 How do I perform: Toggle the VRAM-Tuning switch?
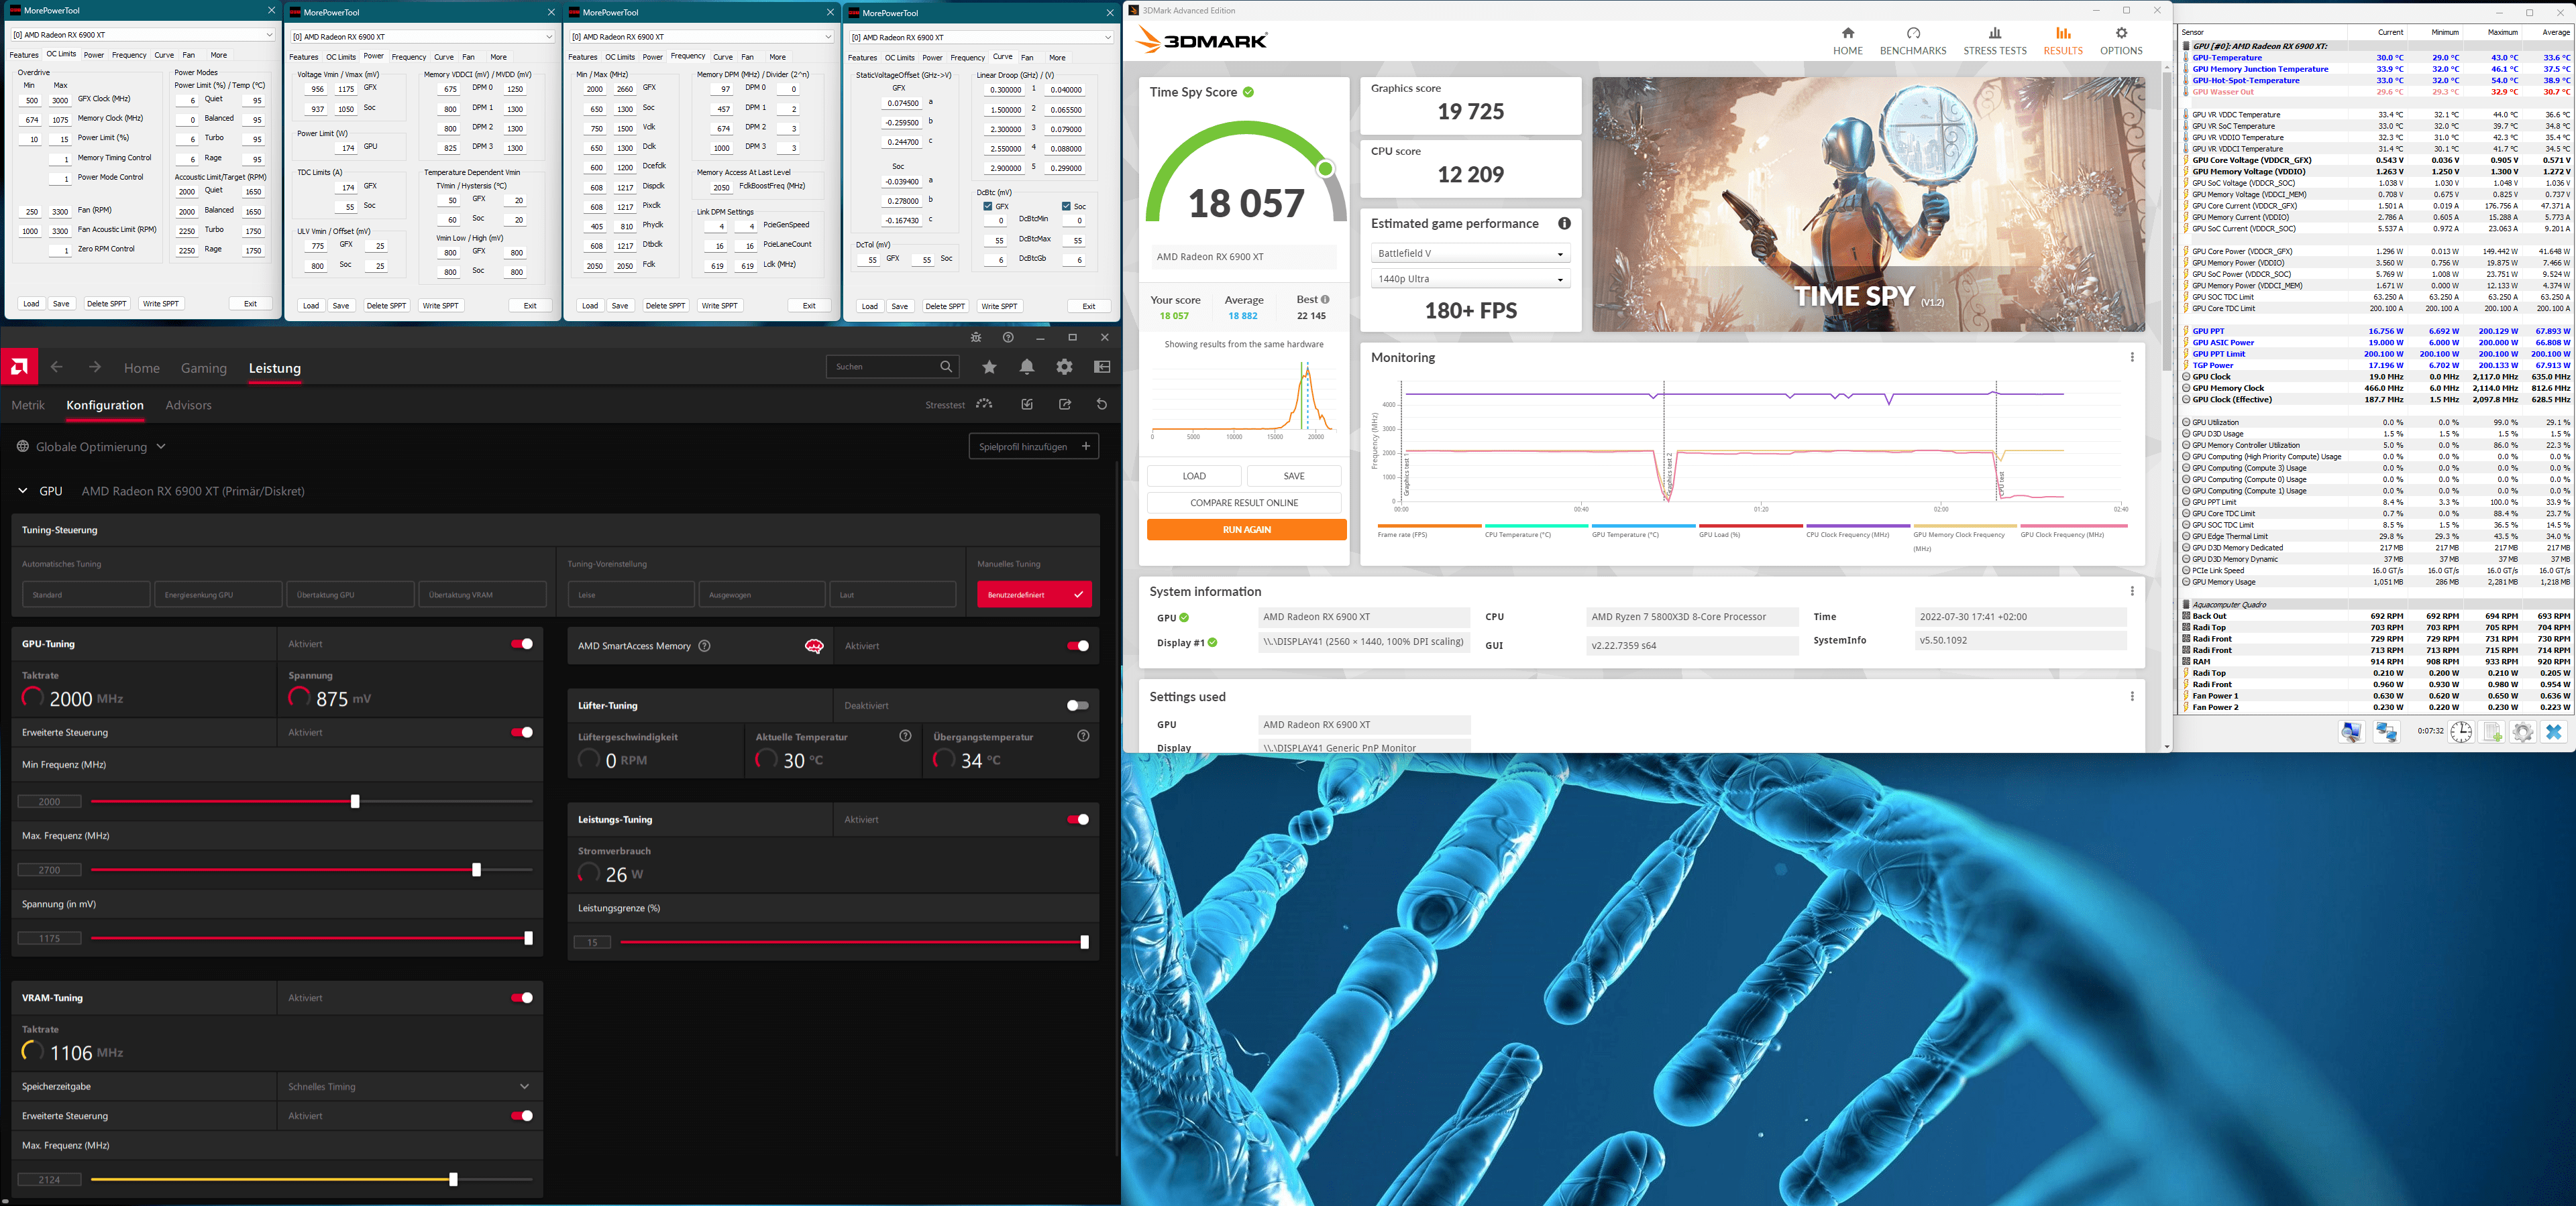click(x=522, y=998)
